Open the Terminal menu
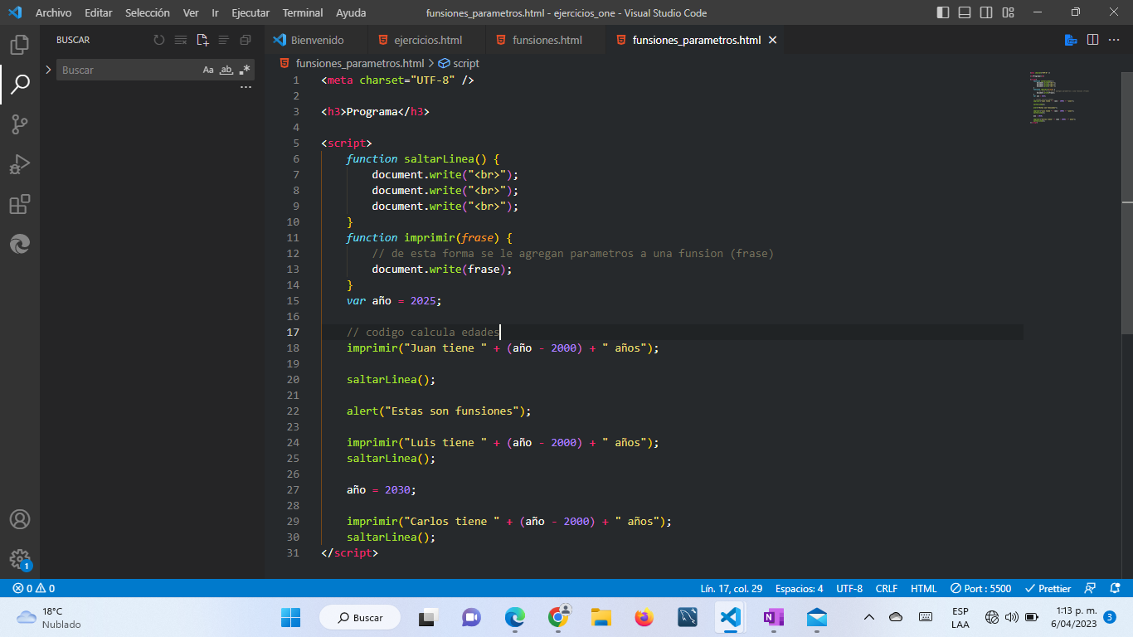 [x=303, y=12]
